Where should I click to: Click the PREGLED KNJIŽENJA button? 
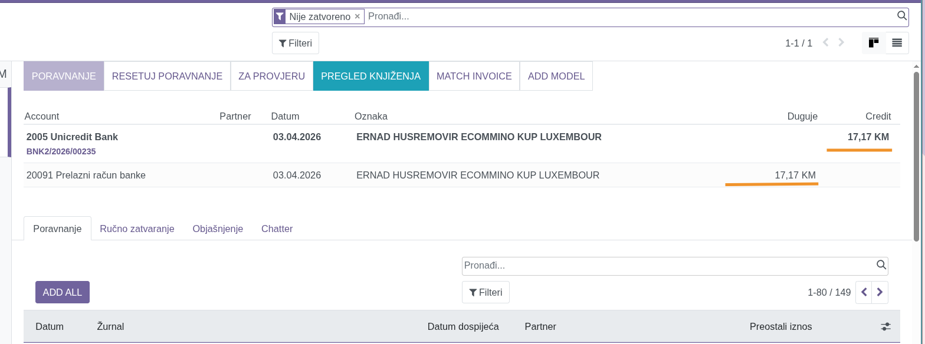pos(370,76)
